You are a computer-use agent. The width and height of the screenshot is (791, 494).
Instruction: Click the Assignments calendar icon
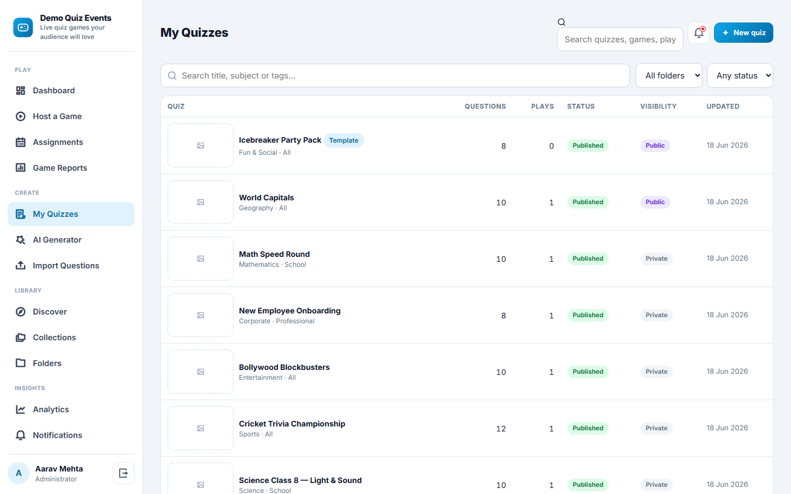pos(20,142)
